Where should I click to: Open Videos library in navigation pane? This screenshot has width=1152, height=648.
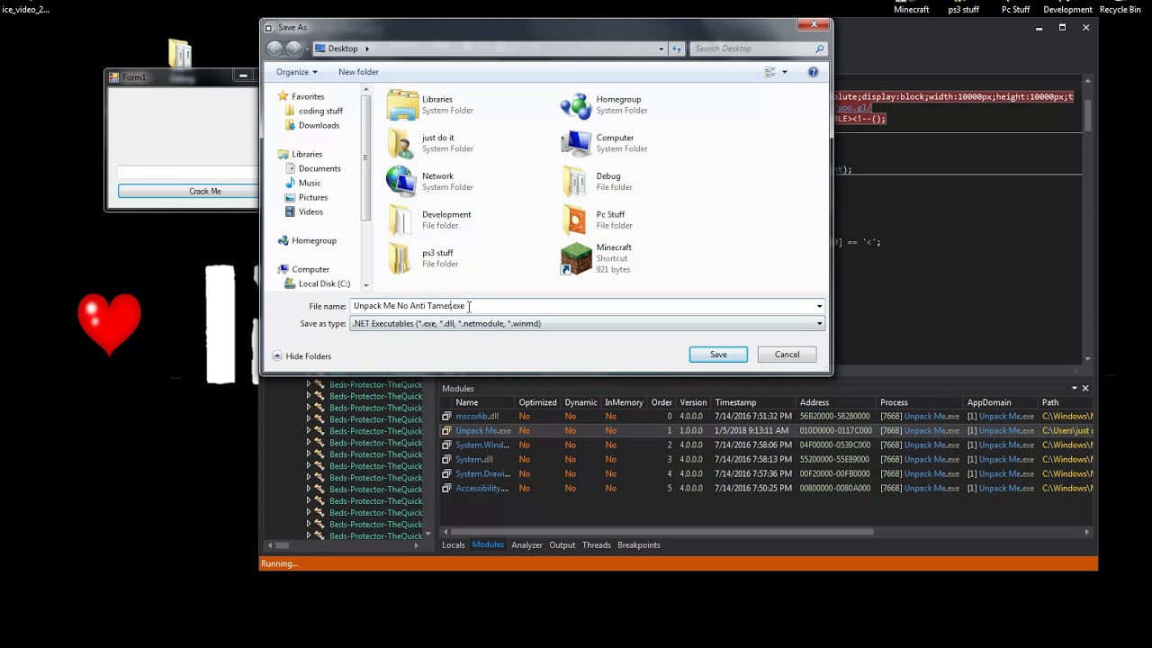pyautogui.click(x=310, y=211)
